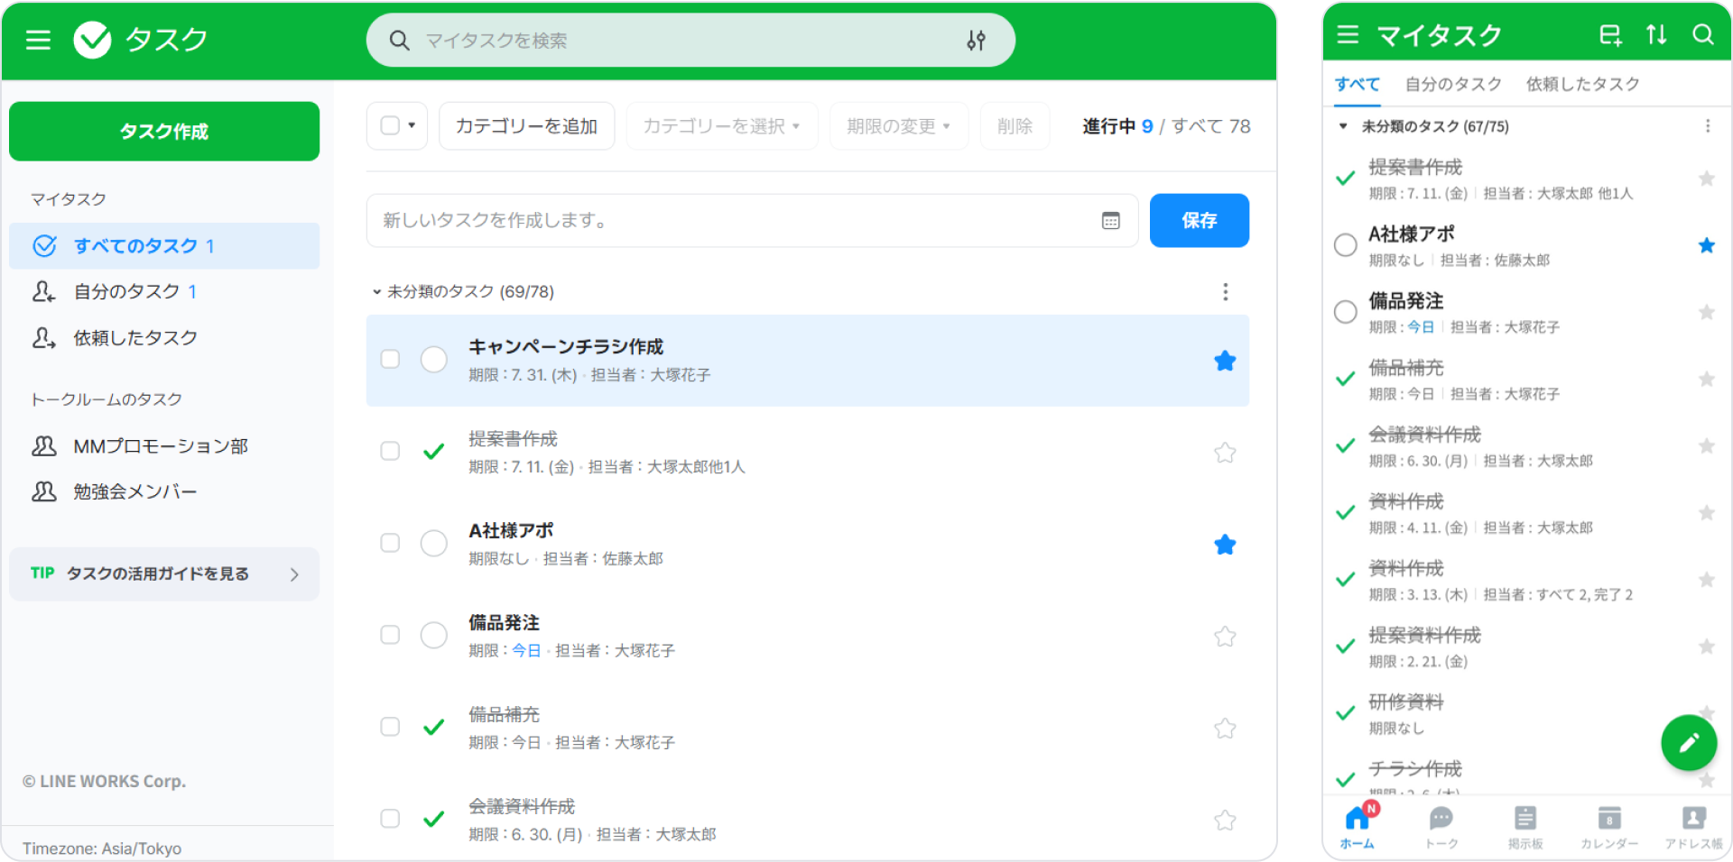Tap the pencil compose button on mobile
This screenshot has height=862, width=1733.
[x=1688, y=743]
